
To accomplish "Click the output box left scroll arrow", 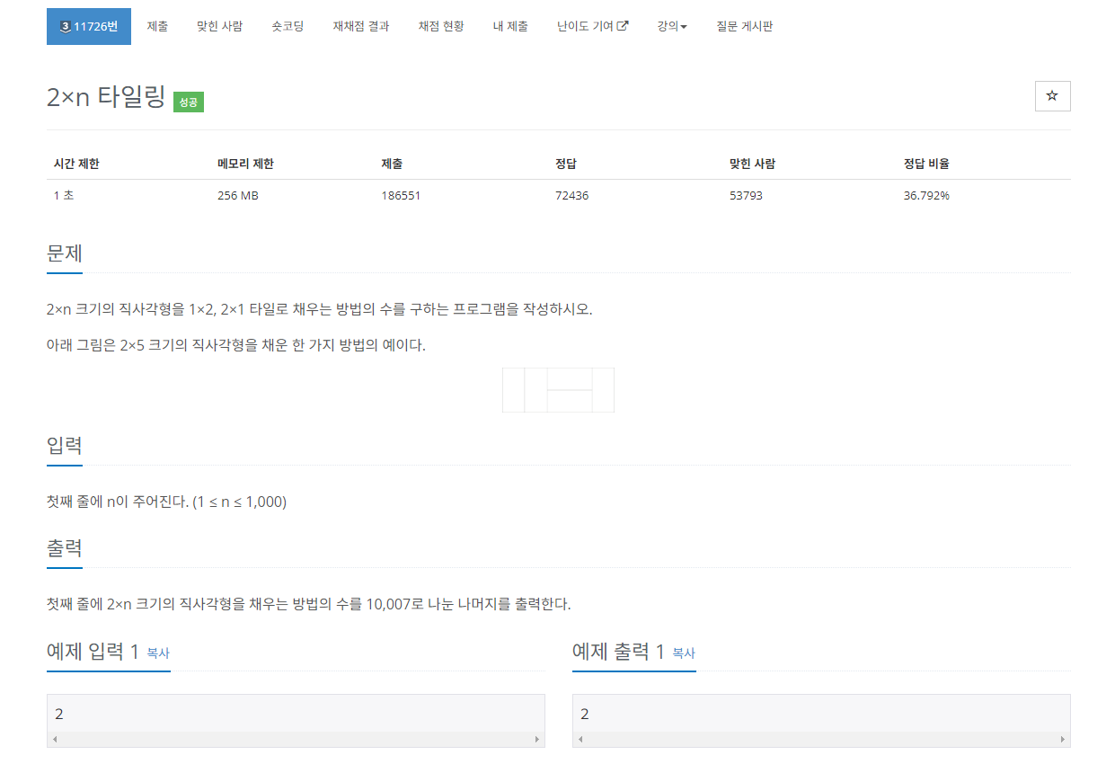I will (580, 740).
